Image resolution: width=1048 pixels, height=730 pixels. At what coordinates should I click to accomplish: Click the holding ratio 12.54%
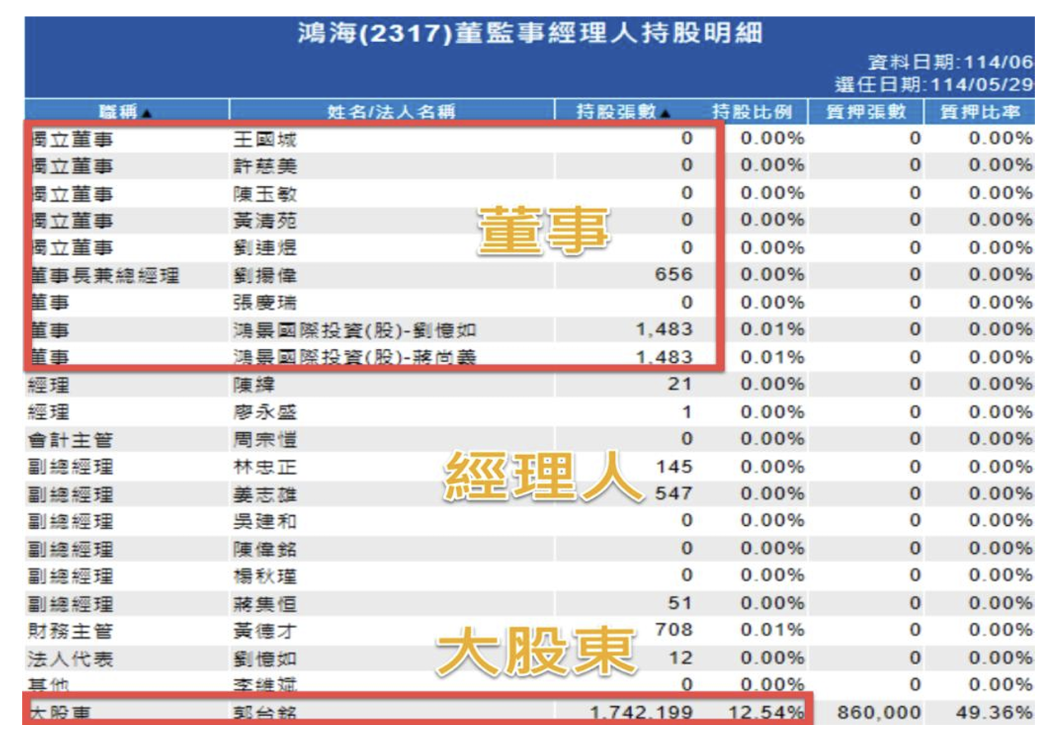[766, 713]
